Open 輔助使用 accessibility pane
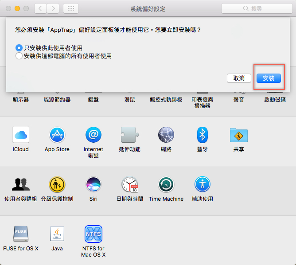The width and height of the screenshot is (296, 265). [x=203, y=184]
